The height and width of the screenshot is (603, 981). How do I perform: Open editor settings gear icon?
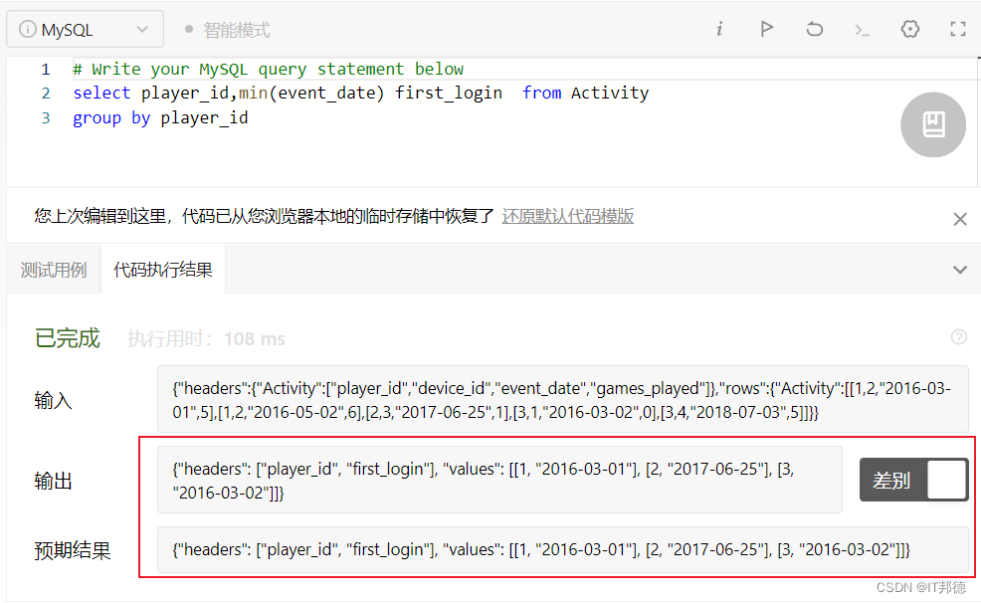click(910, 29)
